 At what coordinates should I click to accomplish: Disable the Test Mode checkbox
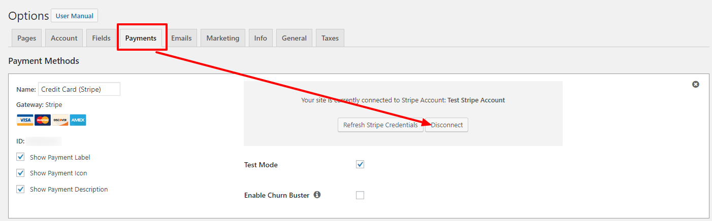[x=360, y=164]
